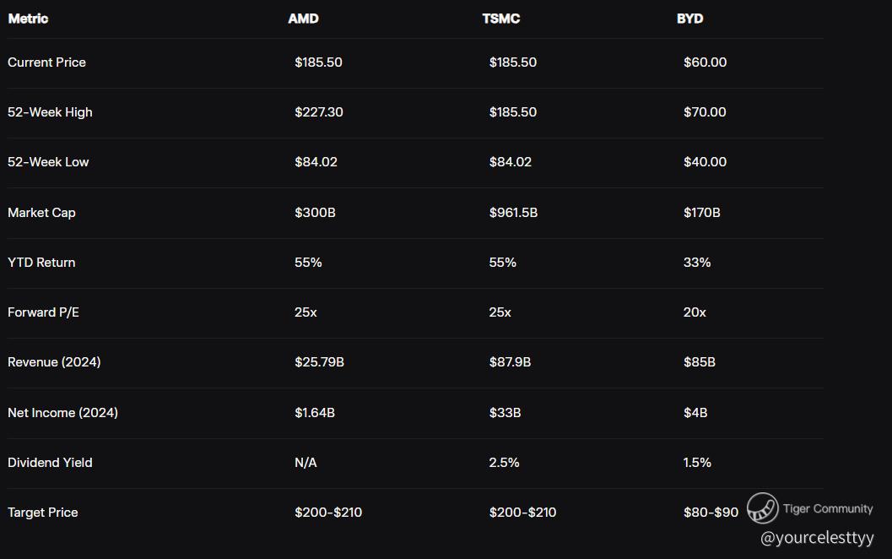Click the Tiger Community logo icon
The height and width of the screenshot is (559, 892).
click(x=762, y=508)
